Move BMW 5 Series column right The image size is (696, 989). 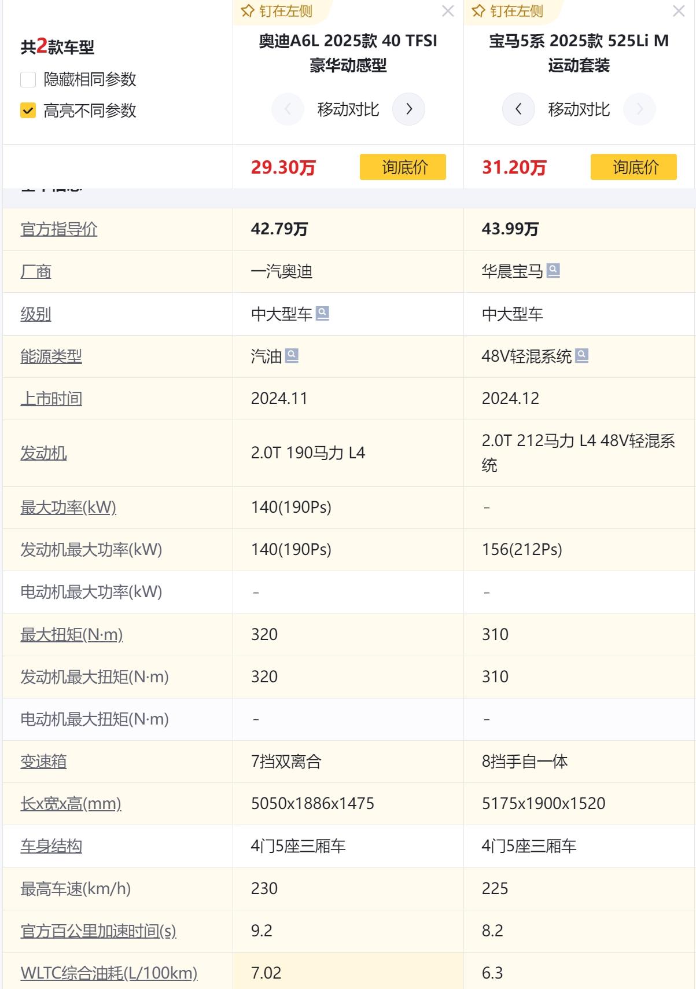point(639,109)
